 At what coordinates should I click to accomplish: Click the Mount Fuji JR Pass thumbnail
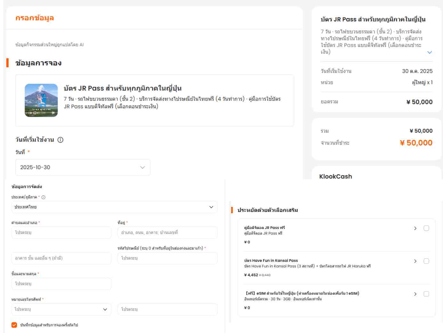(x=41, y=100)
